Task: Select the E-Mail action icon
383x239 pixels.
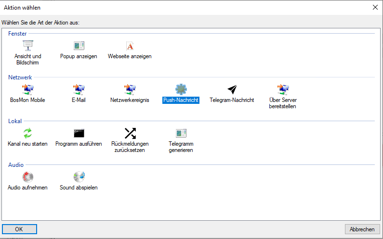Action: [x=79, y=89]
